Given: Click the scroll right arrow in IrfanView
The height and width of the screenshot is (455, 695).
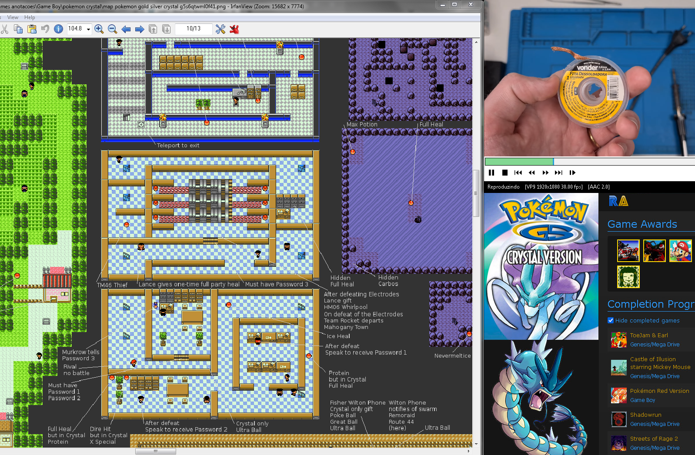Looking at the screenshot, I should coord(468,451).
